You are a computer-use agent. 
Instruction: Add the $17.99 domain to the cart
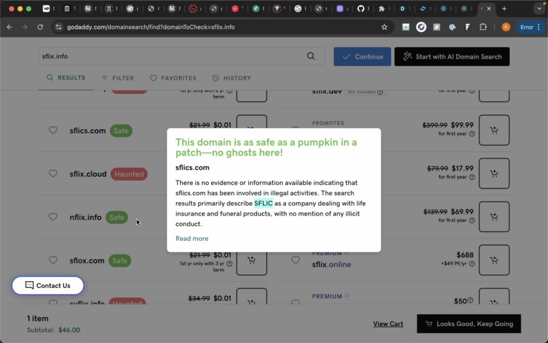point(494,174)
